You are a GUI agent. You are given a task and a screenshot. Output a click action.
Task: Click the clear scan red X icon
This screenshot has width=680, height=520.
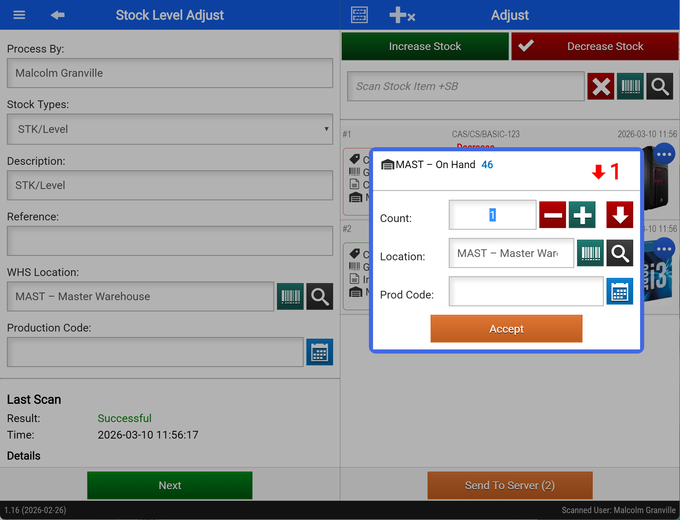coord(600,86)
